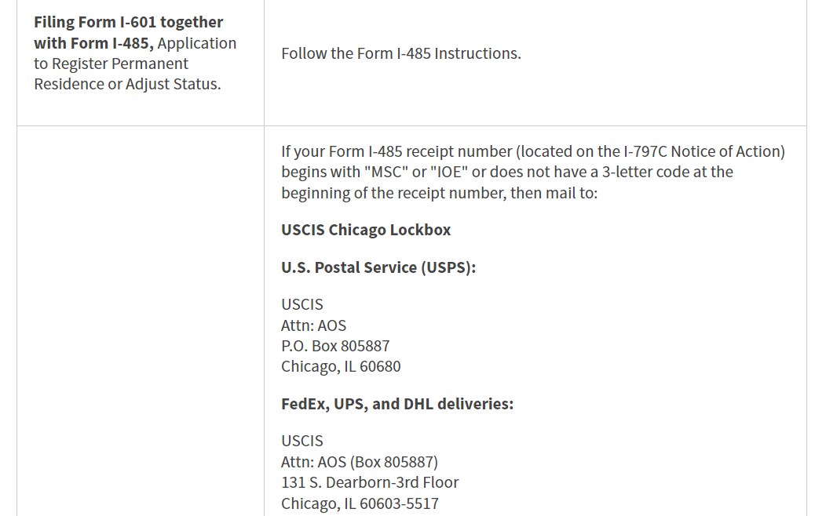
Task: Click the 'with Form I-485, Application' line
Action: 135,43
